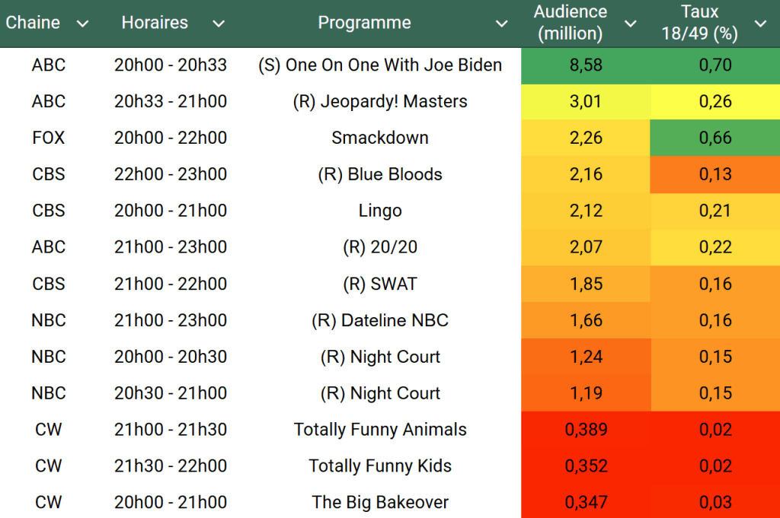This screenshot has height=518, width=780.
Task: Select the Chaine column header
Action: [x=33, y=23]
